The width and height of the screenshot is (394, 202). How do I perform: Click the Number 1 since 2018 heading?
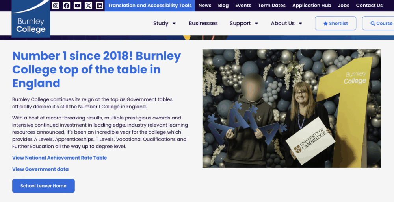click(x=97, y=70)
